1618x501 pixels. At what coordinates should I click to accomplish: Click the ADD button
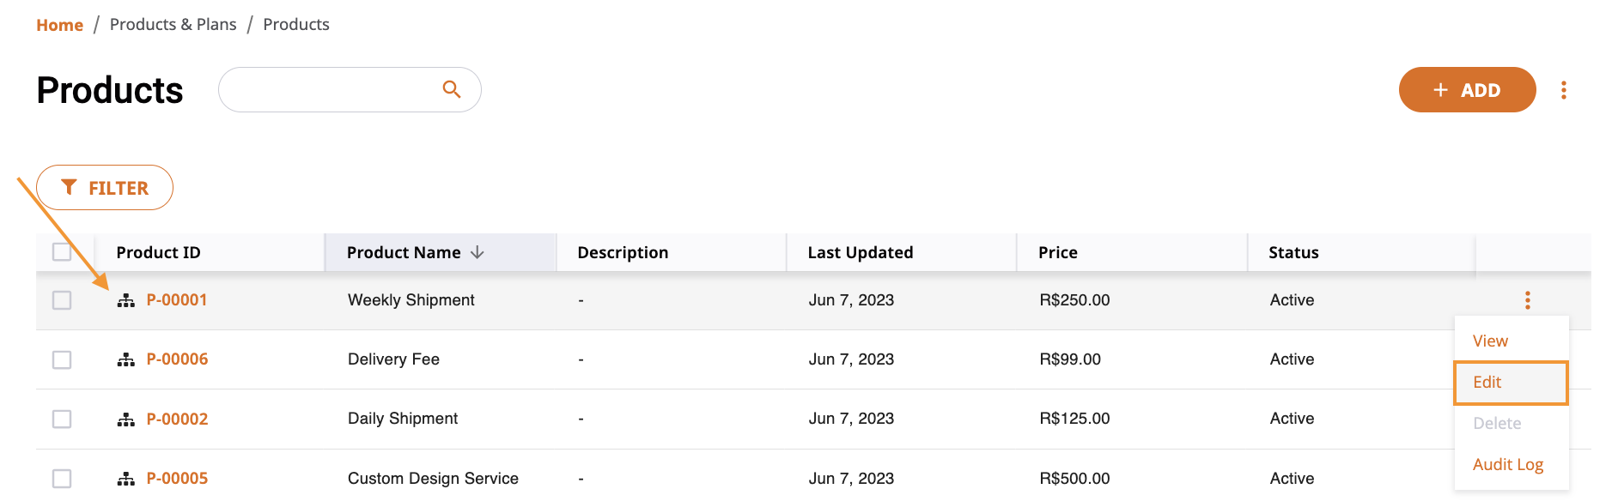pos(1467,90)
